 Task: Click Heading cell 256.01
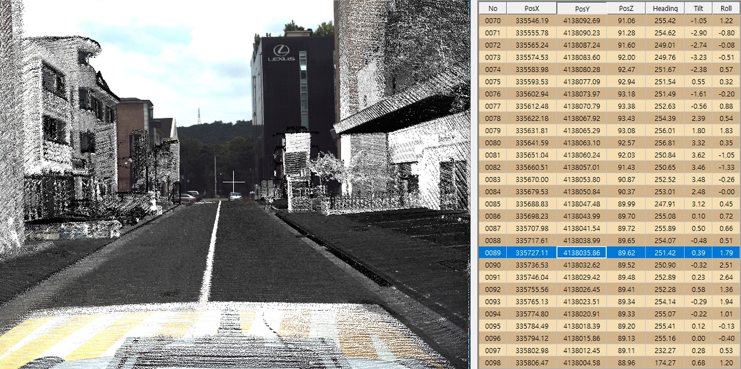665,130
